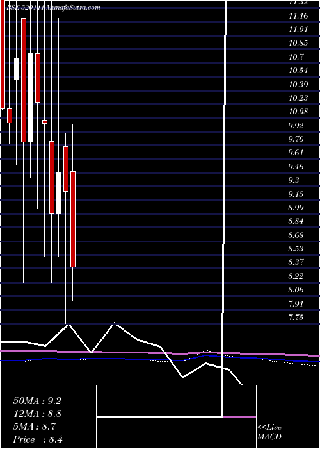The height and width of the screenshot is (449, 320).
Task: Click the 7.75 axis value
Action: 296,318
